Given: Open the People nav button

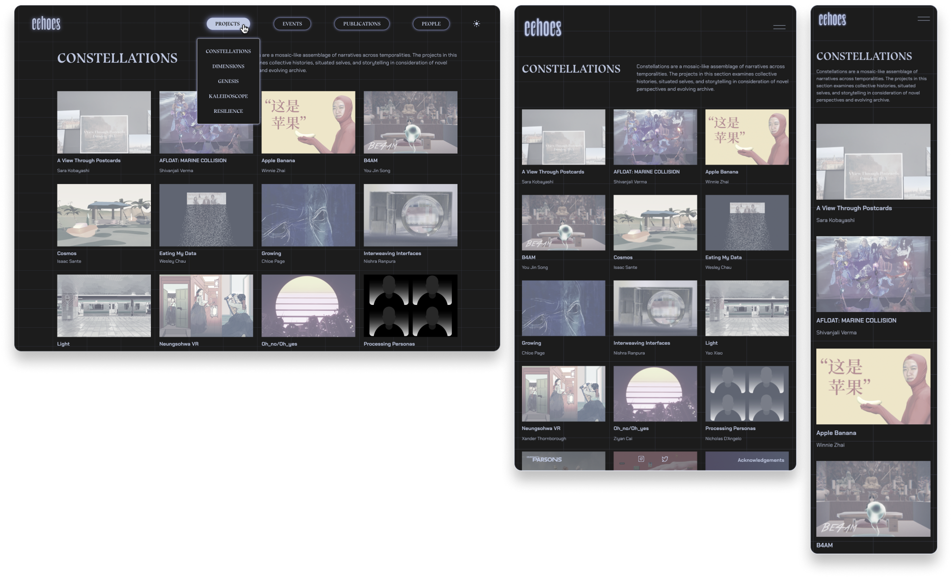Looking at the screenshot, I should point(431,24).
